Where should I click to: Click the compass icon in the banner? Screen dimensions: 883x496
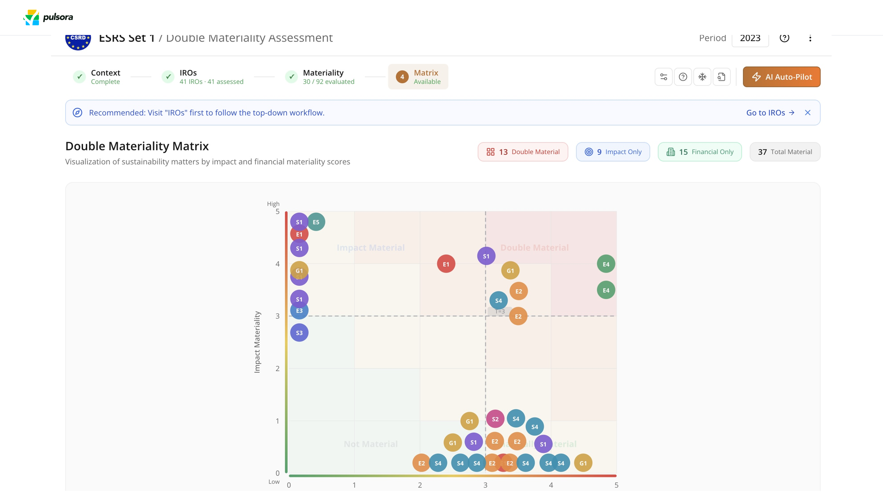pyautogui.click(x=77, y=113)
